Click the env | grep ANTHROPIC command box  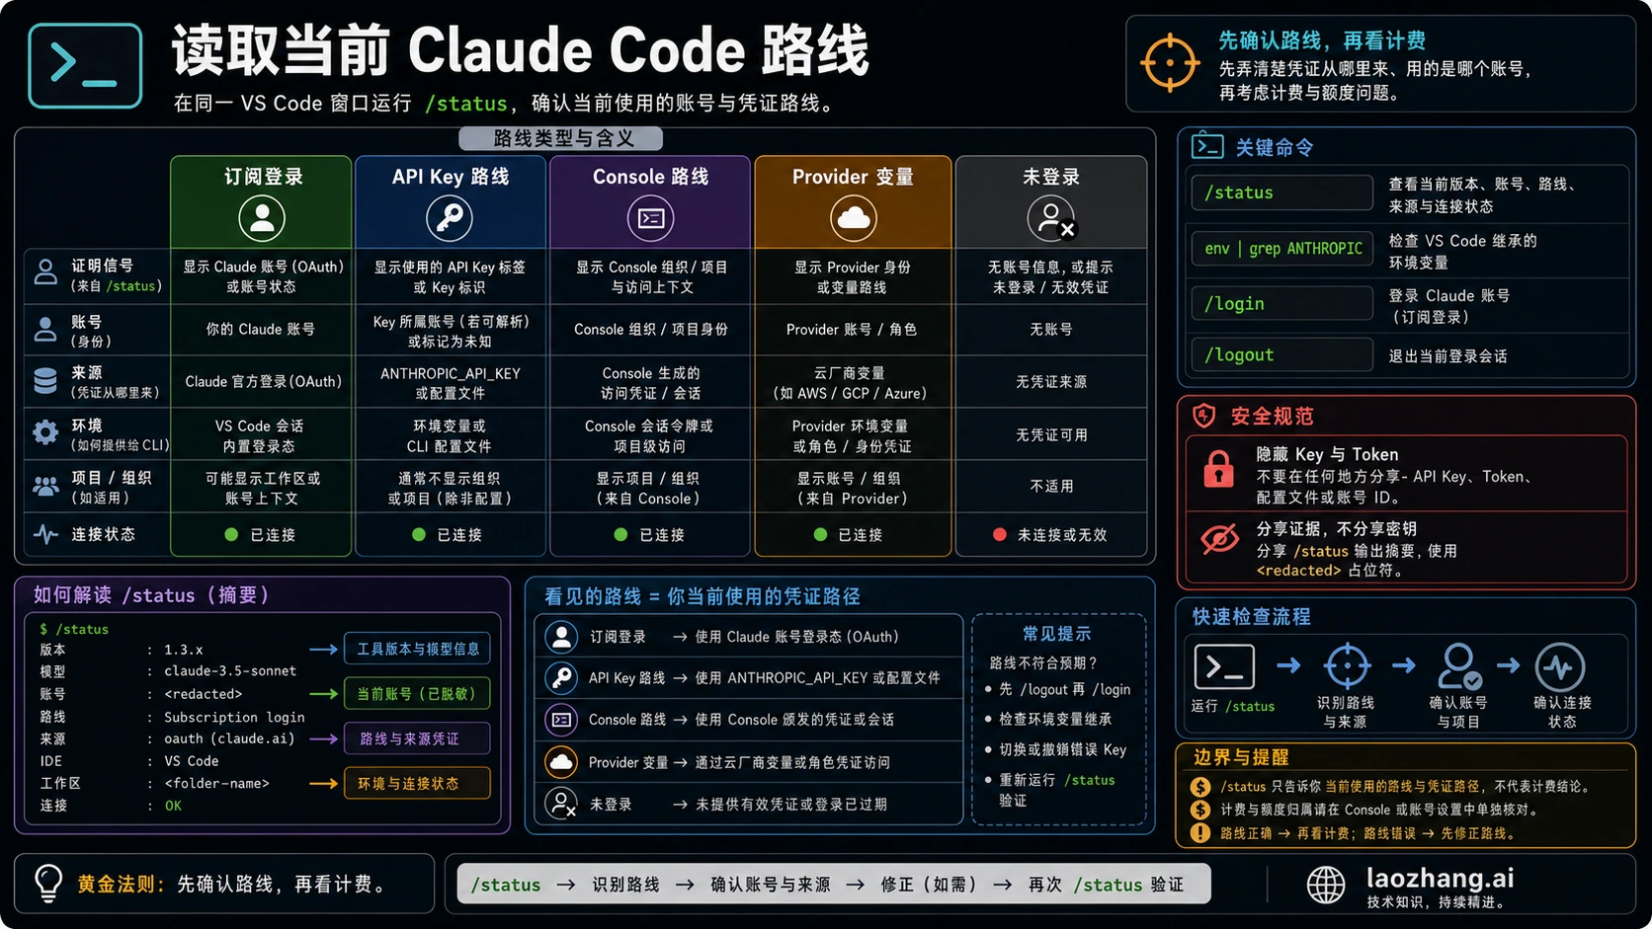[1281, 249]
